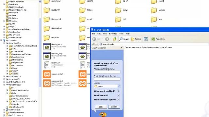
Task: Select Control Panel in folder tree
Action: click(x=14, y=110)
